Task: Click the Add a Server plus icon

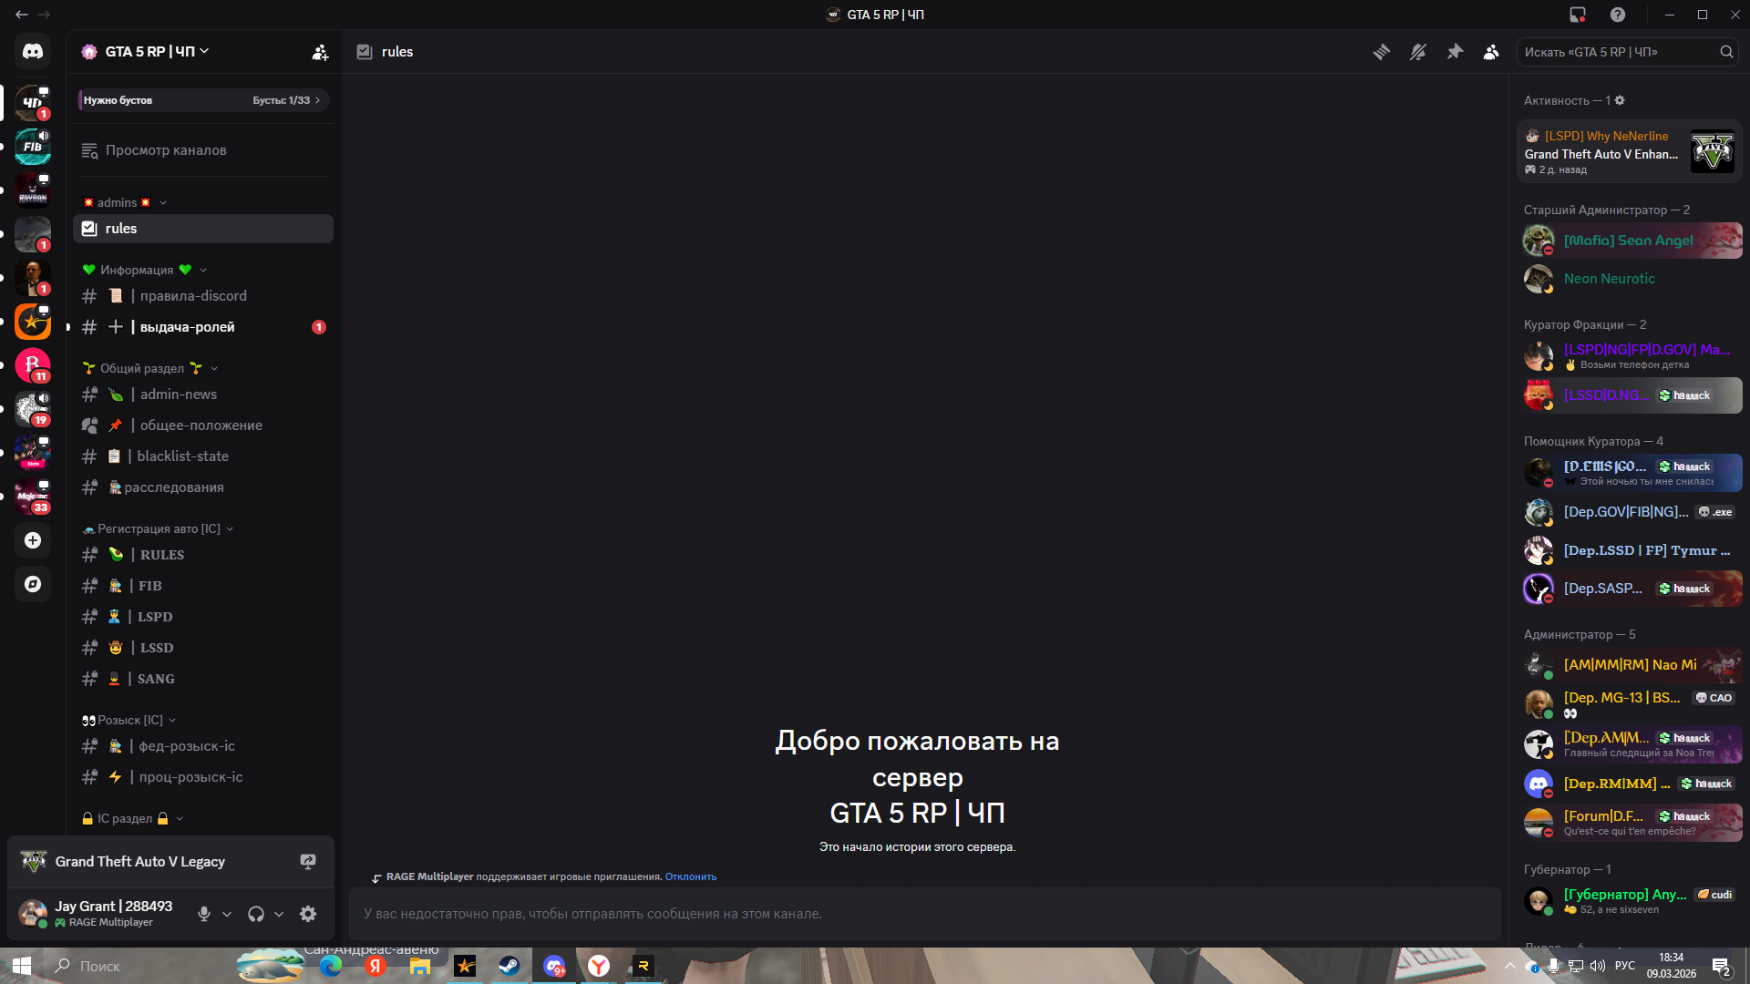Action: 33,540
